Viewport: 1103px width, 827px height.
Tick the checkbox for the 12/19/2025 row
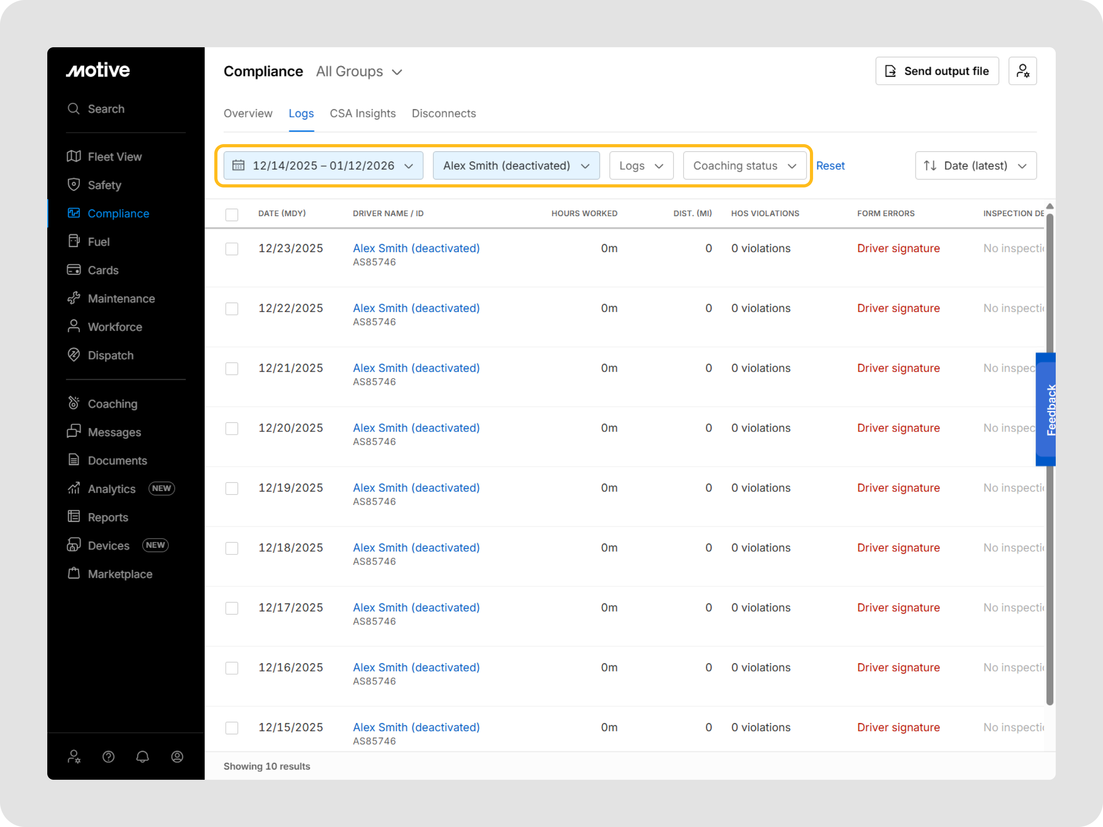pos(232,488)
